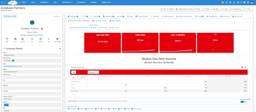This screenshot has width=256, height=112.
Task: Click the circled plus add icon
Action: pos(226,2)
